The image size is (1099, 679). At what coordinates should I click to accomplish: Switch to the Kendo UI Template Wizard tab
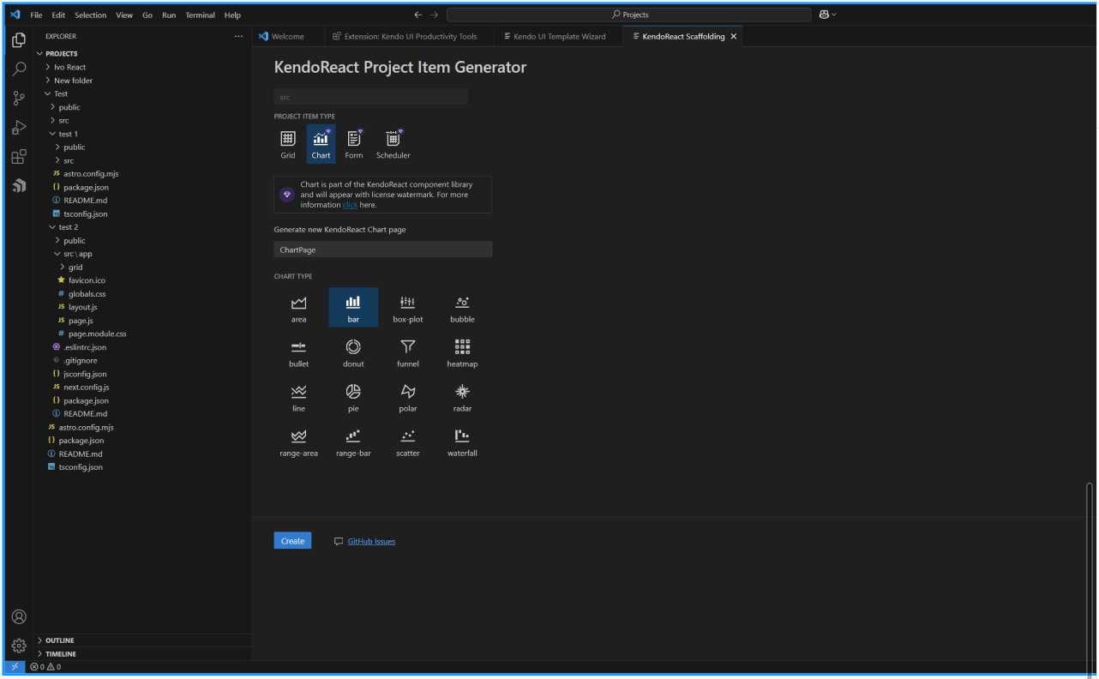click(x=556, y=36)
